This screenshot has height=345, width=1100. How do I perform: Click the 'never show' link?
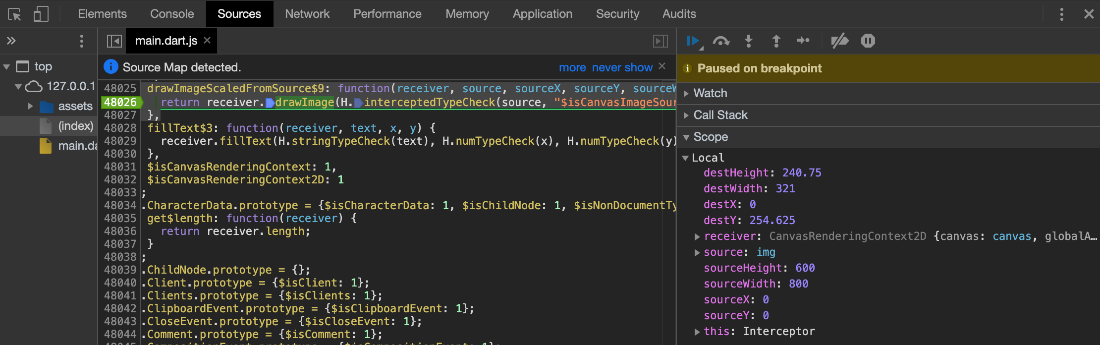pyautogui.click(x=622, y=67)
